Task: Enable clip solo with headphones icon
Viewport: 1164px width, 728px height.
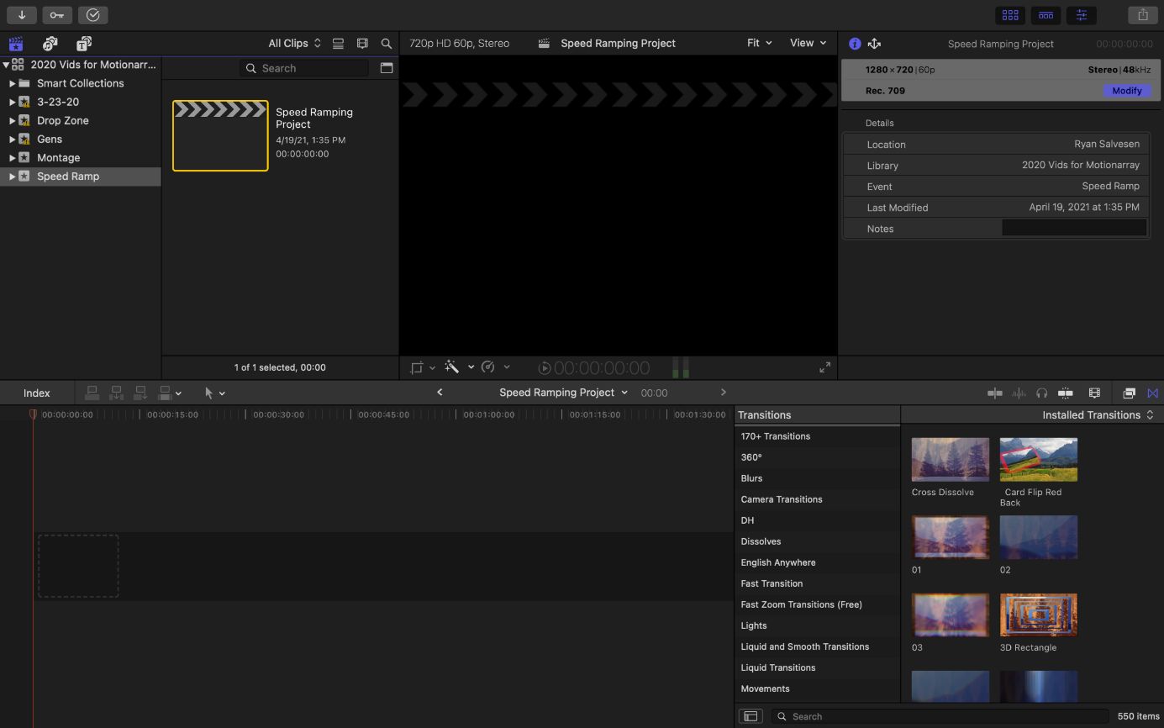Action: tap(1042, 393)
